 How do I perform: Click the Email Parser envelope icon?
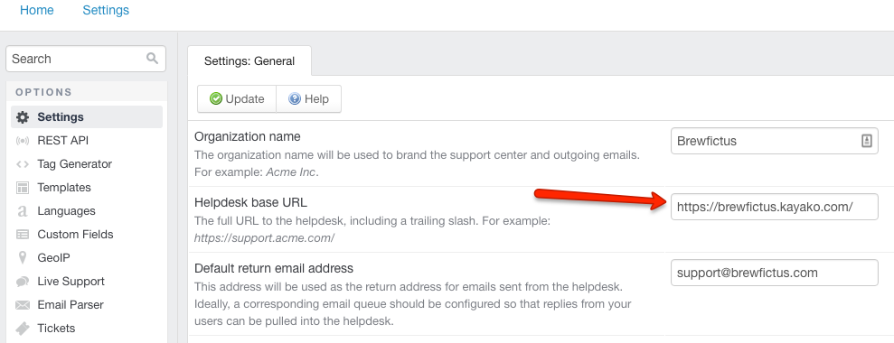pyautogui.click(x=23, y=305)
